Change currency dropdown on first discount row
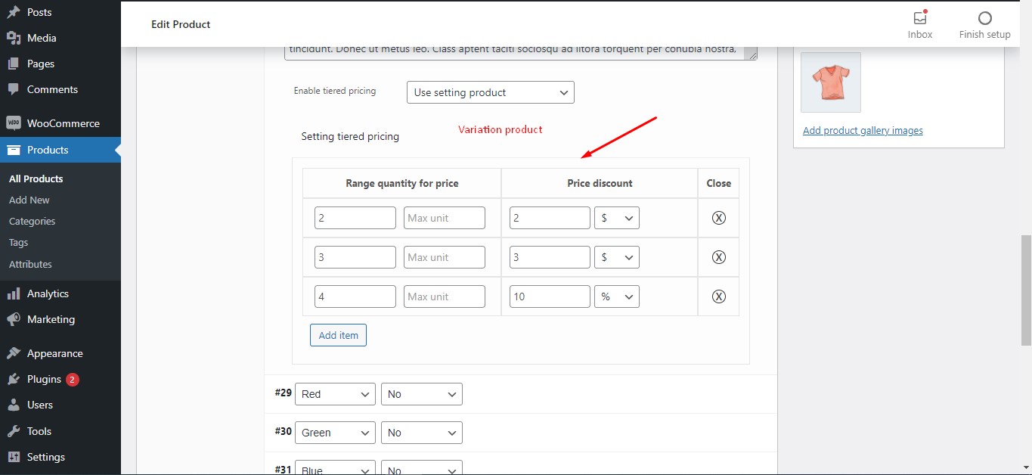Viewport: 1032px width, 475px height. click(x=616, y=217)
